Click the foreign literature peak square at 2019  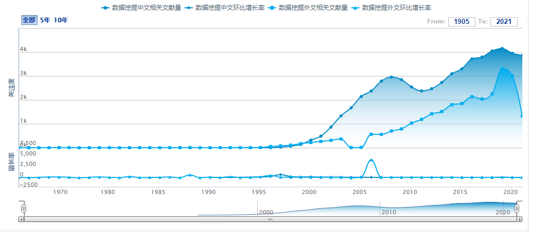tap(502, 69)
